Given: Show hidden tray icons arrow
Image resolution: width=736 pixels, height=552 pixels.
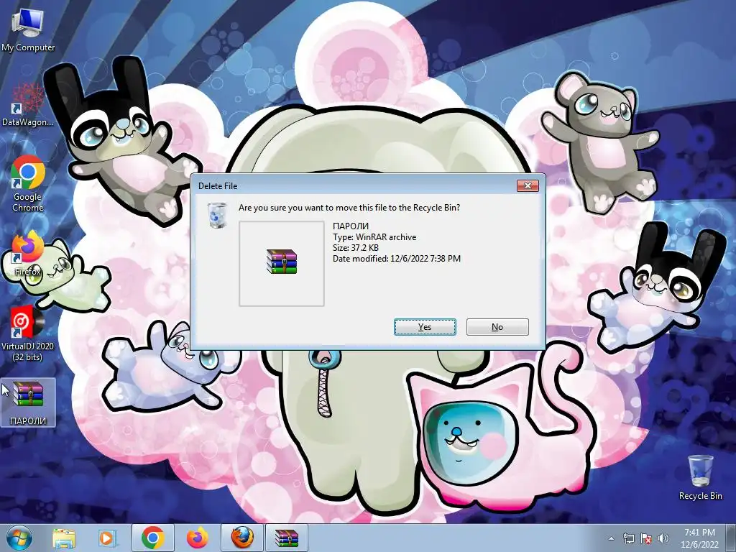Looking at the screenshot, I should point(611,538).
